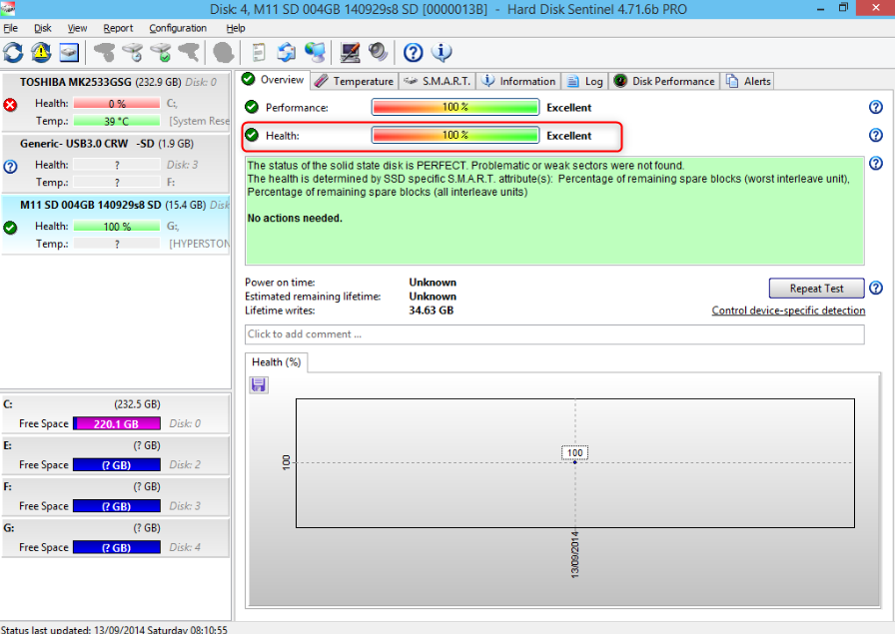Click the blue Help question mark toolbar icon
Image resolution: width=895 pixels, height=634 pixels.
pyautogui.click(x=413, y=52)
